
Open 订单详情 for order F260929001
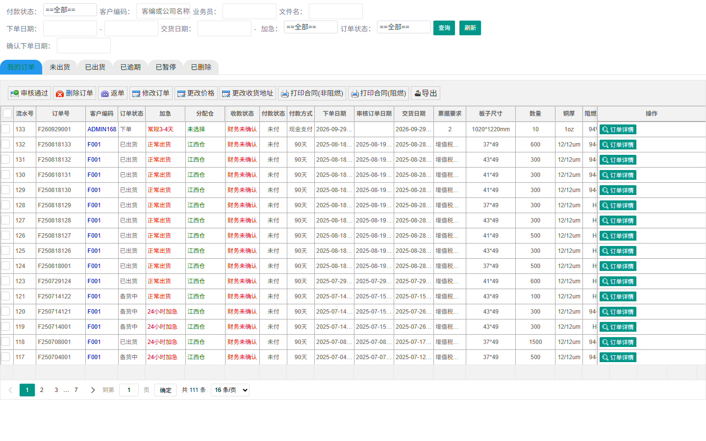click(x=618, y=130)
